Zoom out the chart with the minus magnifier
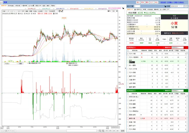Screen dimensions: 189x133 [x=100, y=131]
